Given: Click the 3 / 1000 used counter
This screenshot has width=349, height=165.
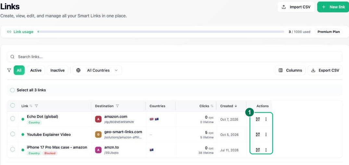Looking at the screenshot, I should [299, 32].
